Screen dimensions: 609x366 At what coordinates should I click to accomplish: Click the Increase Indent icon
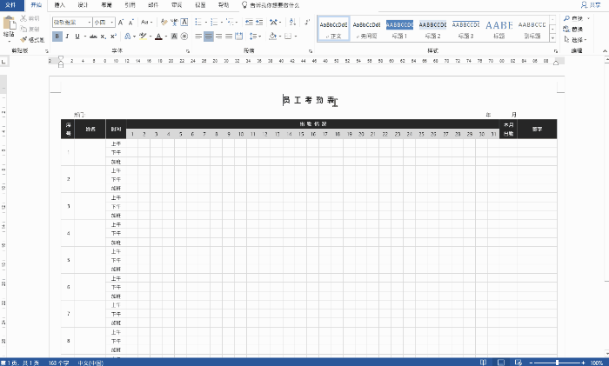click(x=259, y=23)
